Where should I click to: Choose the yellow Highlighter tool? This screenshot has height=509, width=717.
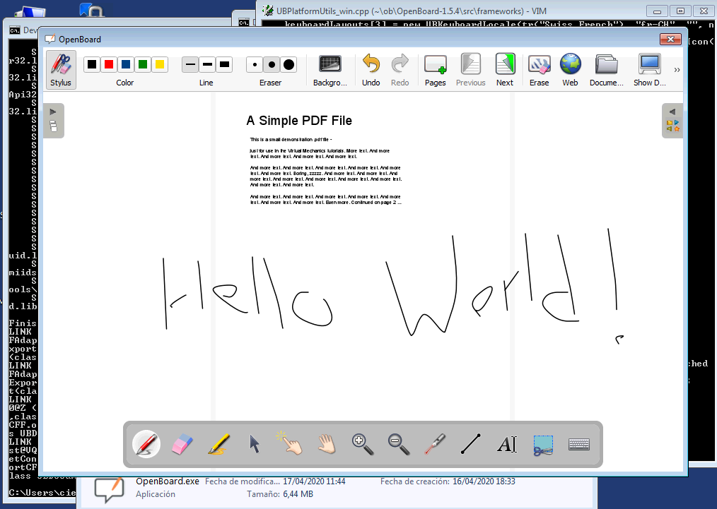click(218, 444)
